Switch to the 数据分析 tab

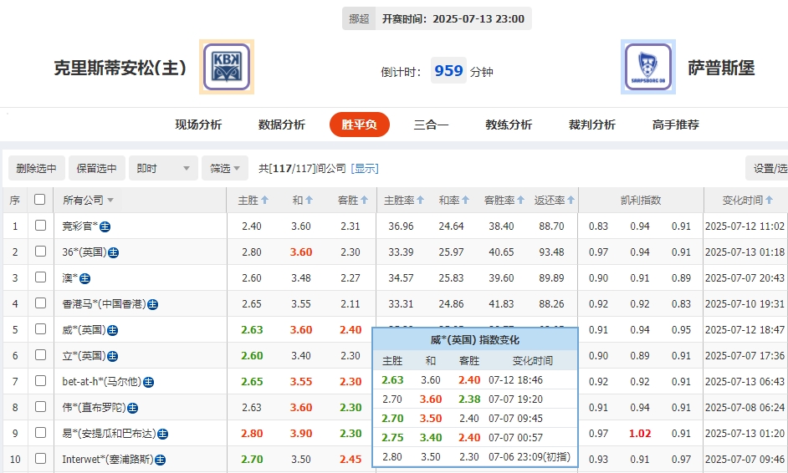[282, 125]
